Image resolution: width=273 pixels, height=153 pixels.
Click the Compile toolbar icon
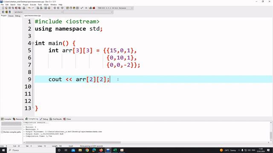67,8
